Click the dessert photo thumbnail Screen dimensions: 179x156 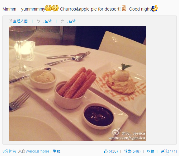[x=78, y=84]
